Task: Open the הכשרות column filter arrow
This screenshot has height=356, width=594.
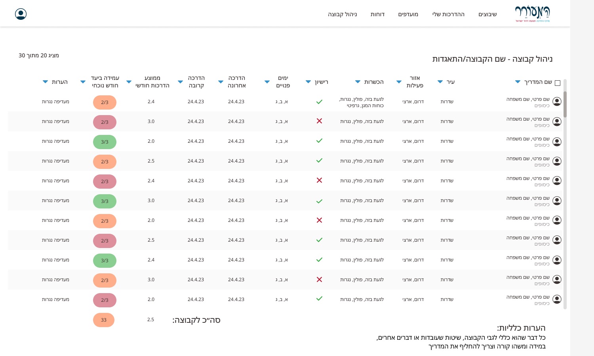Action: pyautogui.click(x=358, y=82)
